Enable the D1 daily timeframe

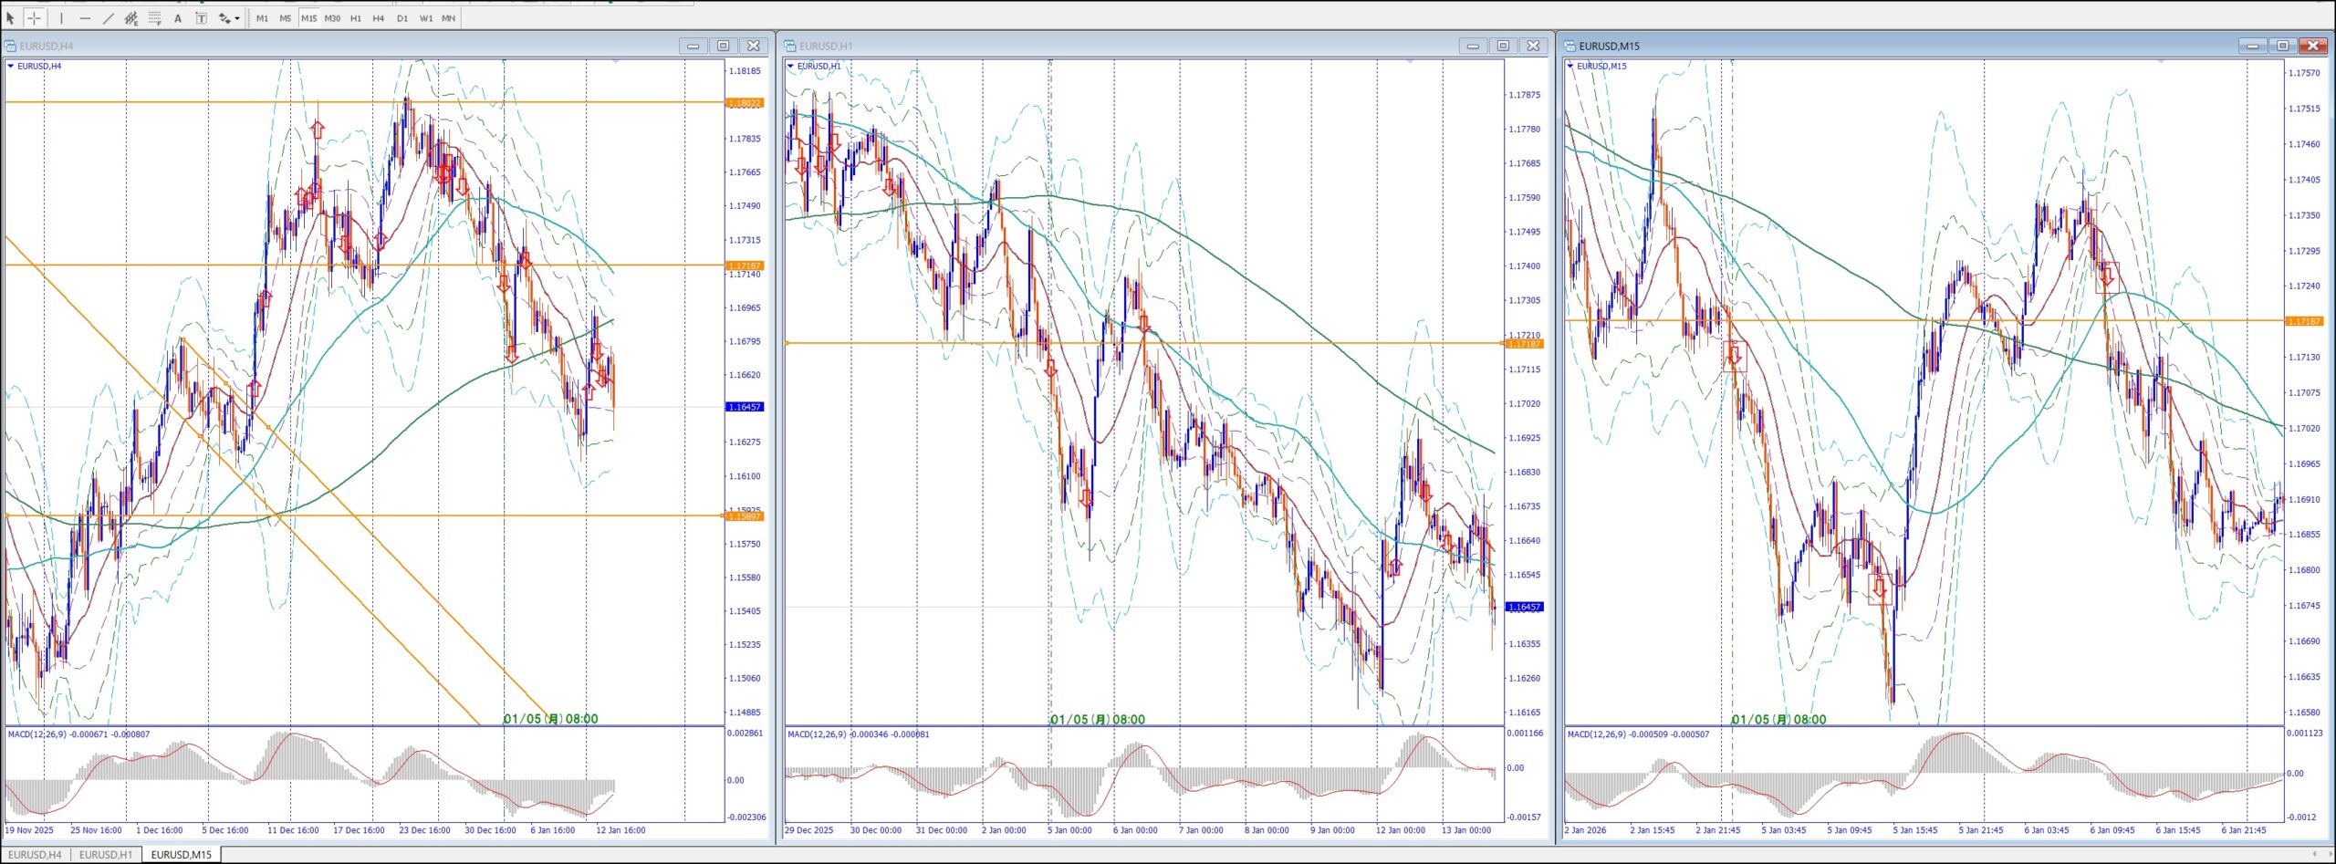[402, 18]
